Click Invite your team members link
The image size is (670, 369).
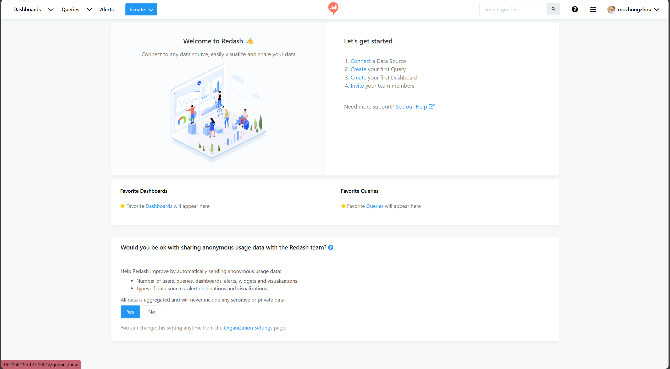point(357,86)
